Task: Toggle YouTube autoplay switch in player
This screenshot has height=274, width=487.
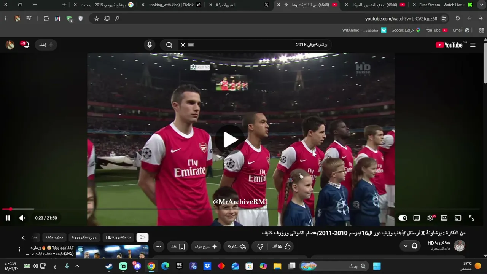Action: [x=403, y=218]
